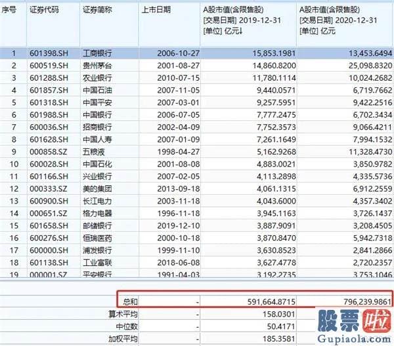Select the 中国银行 name cell
This screenshot has width=394, height=346.
click(97, 115)
